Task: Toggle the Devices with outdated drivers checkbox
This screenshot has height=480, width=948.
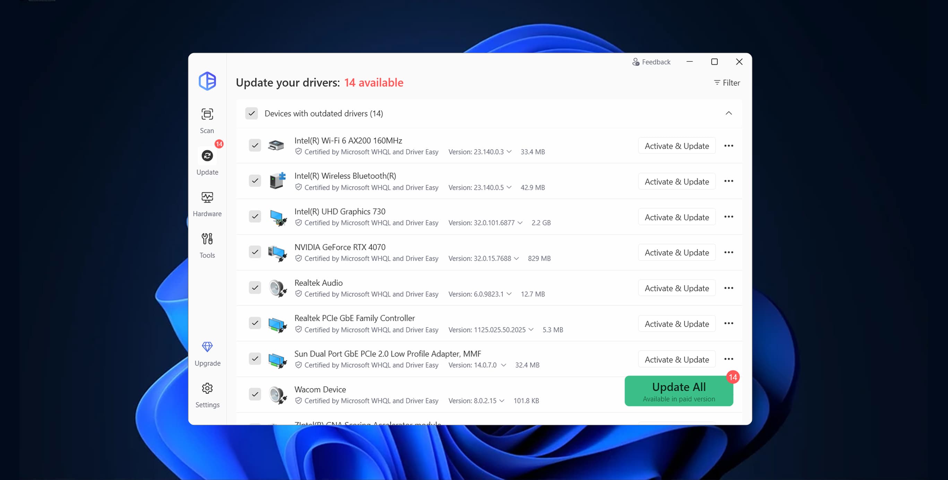Action: (251, 113)
